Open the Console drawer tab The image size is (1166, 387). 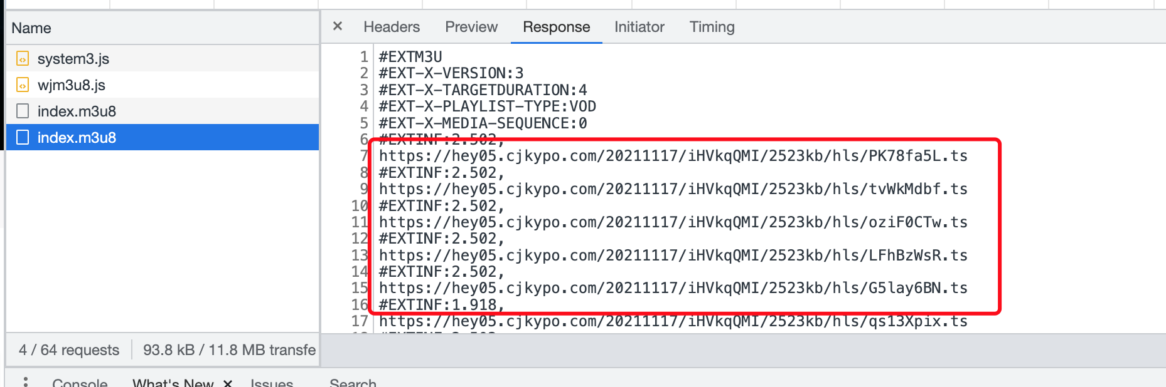(80, 382)
